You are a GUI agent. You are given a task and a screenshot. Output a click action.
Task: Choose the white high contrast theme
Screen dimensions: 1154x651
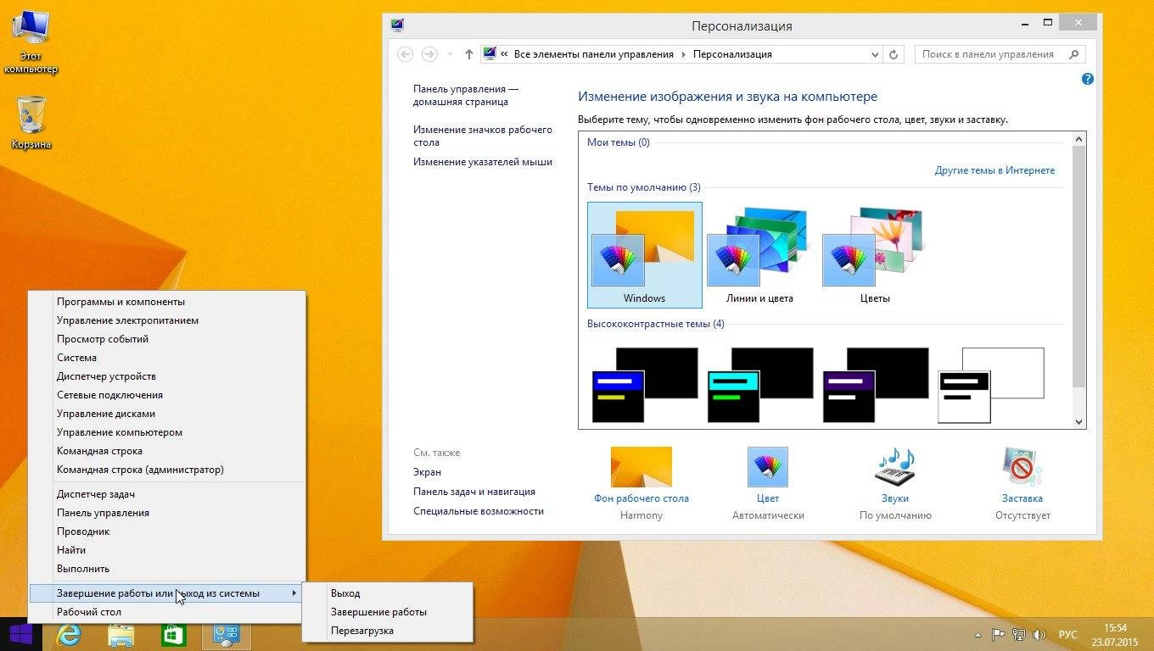pos(990,384)
